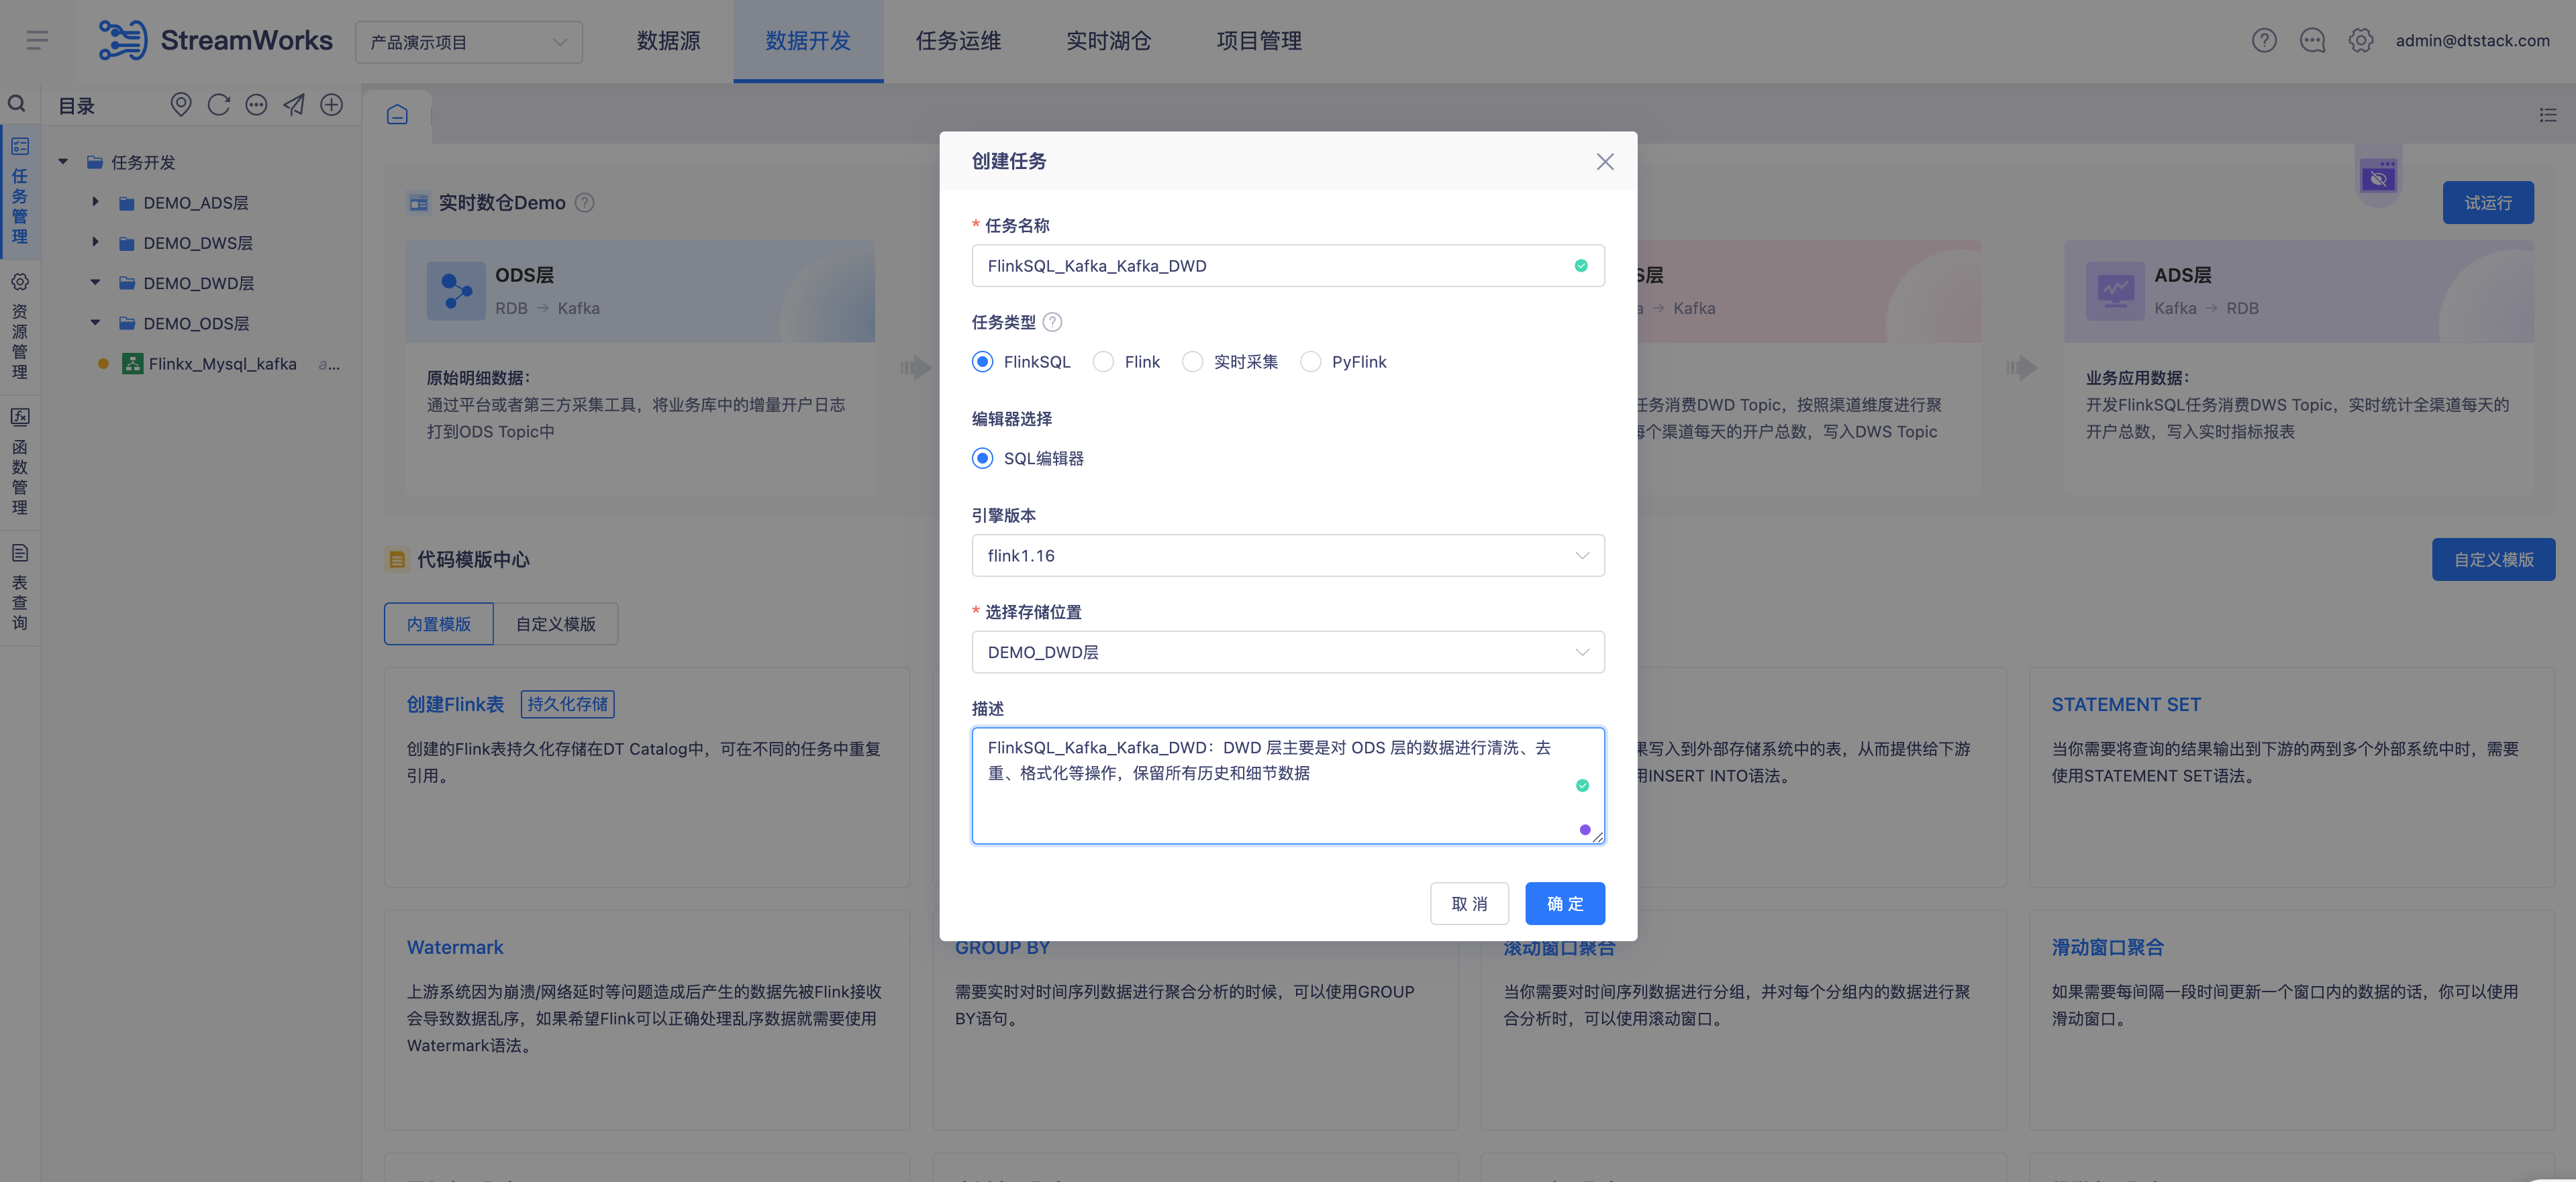This screenshot has width=2576, height=1182.
Task: Open 表查询 sidebar panel
Action: 20,588
